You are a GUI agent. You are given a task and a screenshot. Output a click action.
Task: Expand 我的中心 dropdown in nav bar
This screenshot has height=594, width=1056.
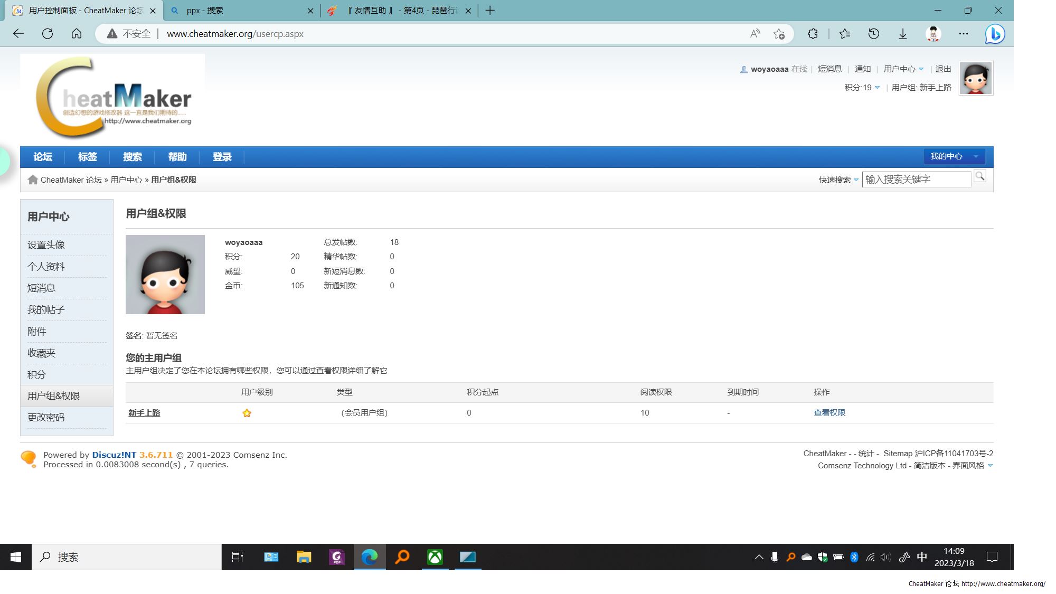[976, 157]
